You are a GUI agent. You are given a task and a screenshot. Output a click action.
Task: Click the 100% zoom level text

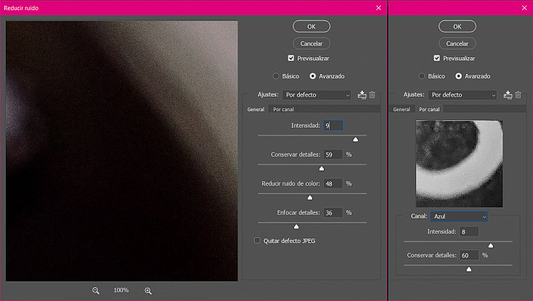click(121, 290)
